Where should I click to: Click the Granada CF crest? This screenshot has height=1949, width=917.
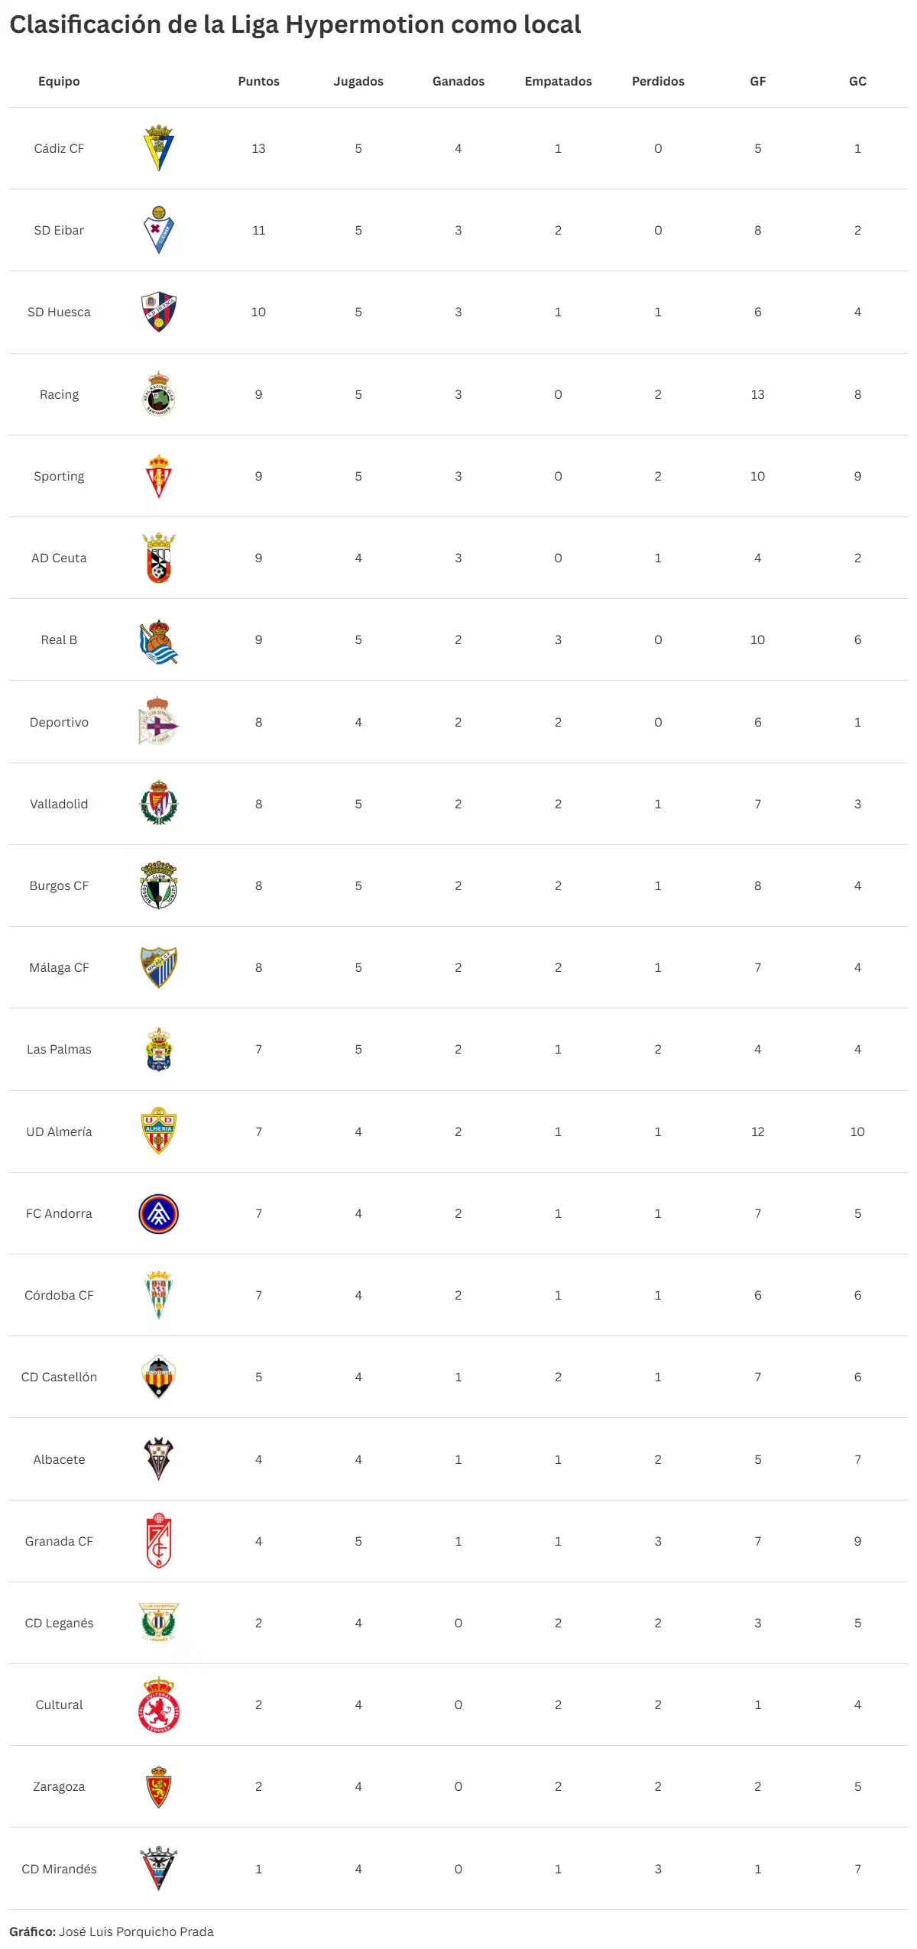(x=159, y=1541)
